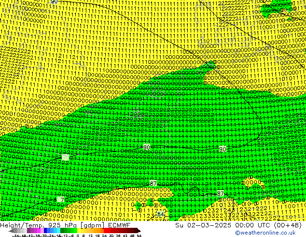The width and height of the screenshot is (306, 237).
Task: Click the bright red swatch in the temperature legend
Action: (105, 230)
